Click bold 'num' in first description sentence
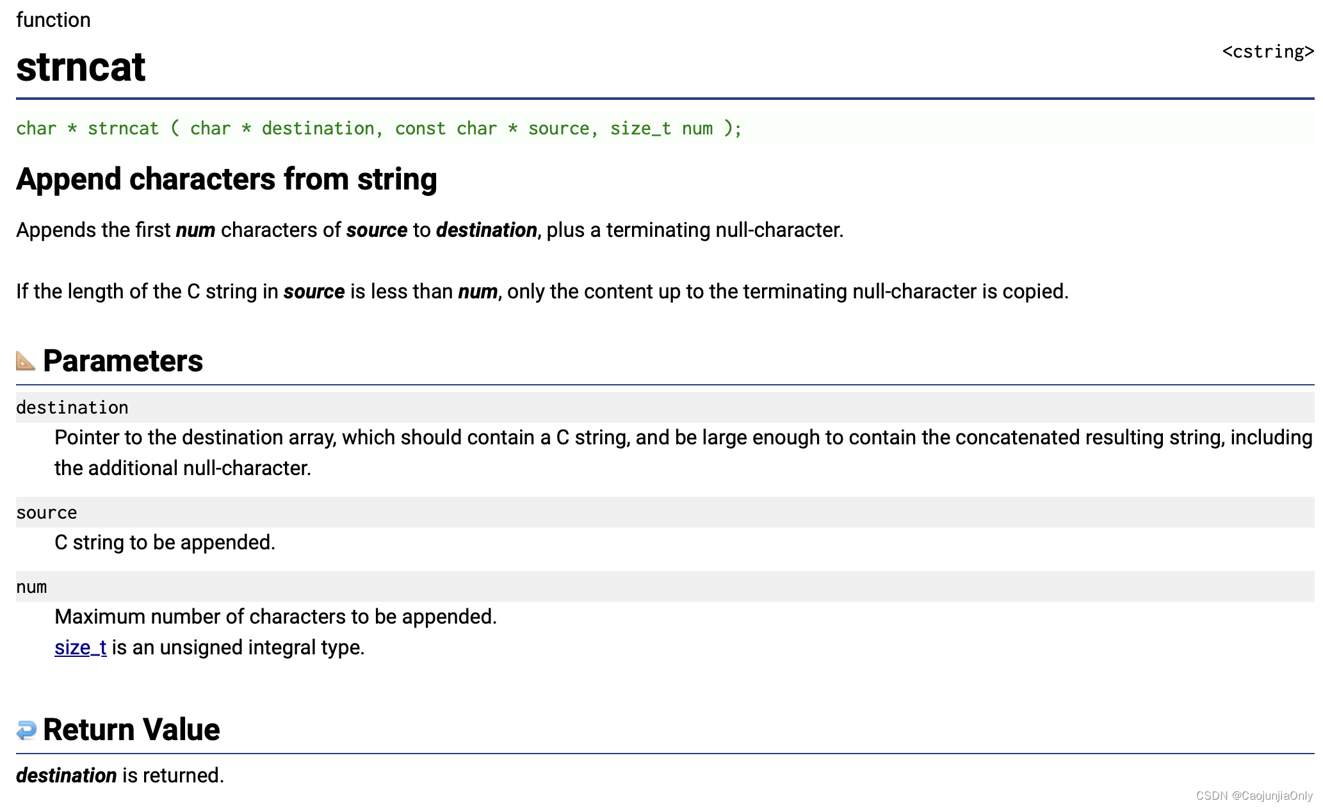This screenshot has width=1323, height=808. 195,230
